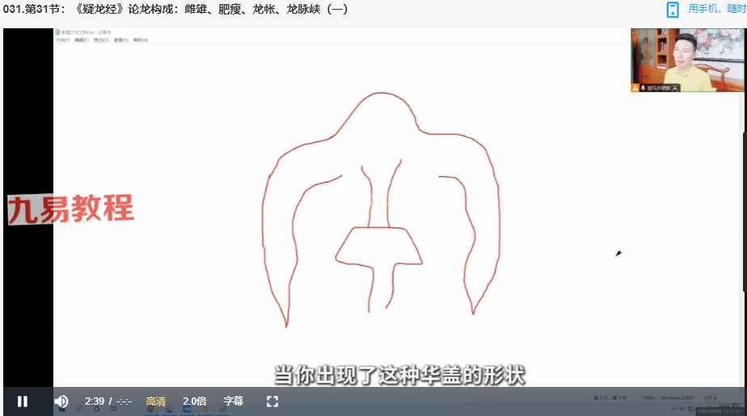This screenshot has height=416, width=747.
Task: Open the 2.0倍 playback speed menu
Action: coord(194,401)
